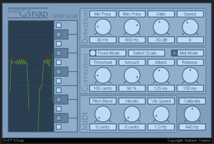Click the Gate knob dial
The width and height of the screenshot is (214, 144).
coord(161,27)
